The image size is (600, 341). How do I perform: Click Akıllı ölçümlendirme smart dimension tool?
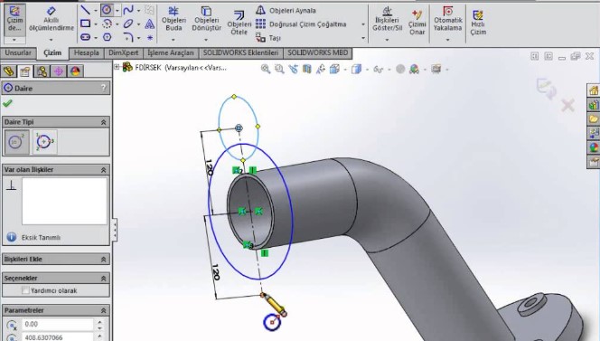point(52,20)
